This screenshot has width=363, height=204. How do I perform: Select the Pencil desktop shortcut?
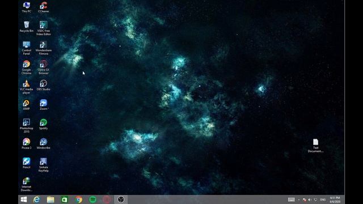pos(27,163)
